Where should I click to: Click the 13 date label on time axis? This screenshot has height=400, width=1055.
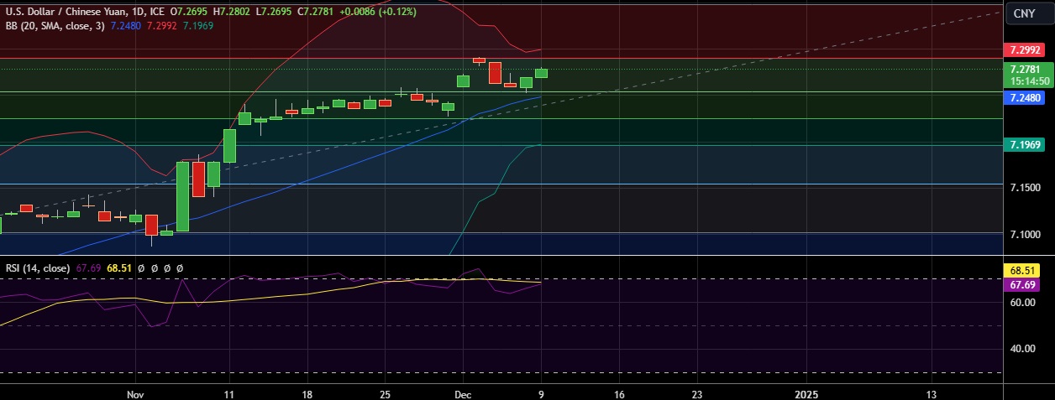(932, 393)
